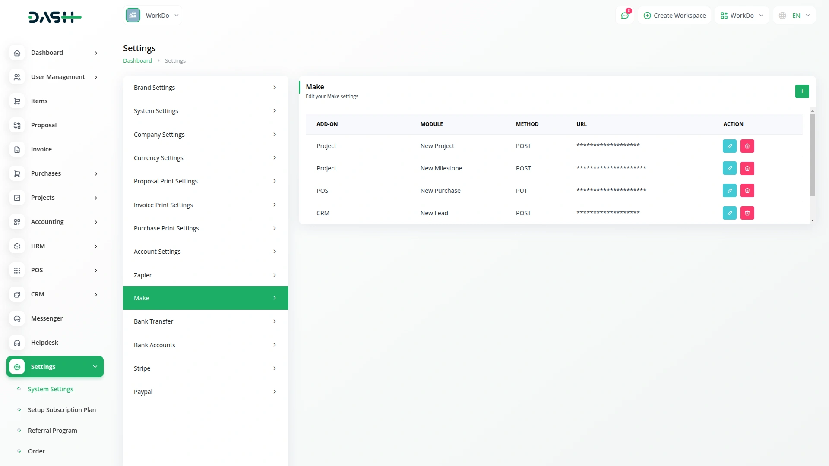Edit the New Project webhook row

[729, 146]
